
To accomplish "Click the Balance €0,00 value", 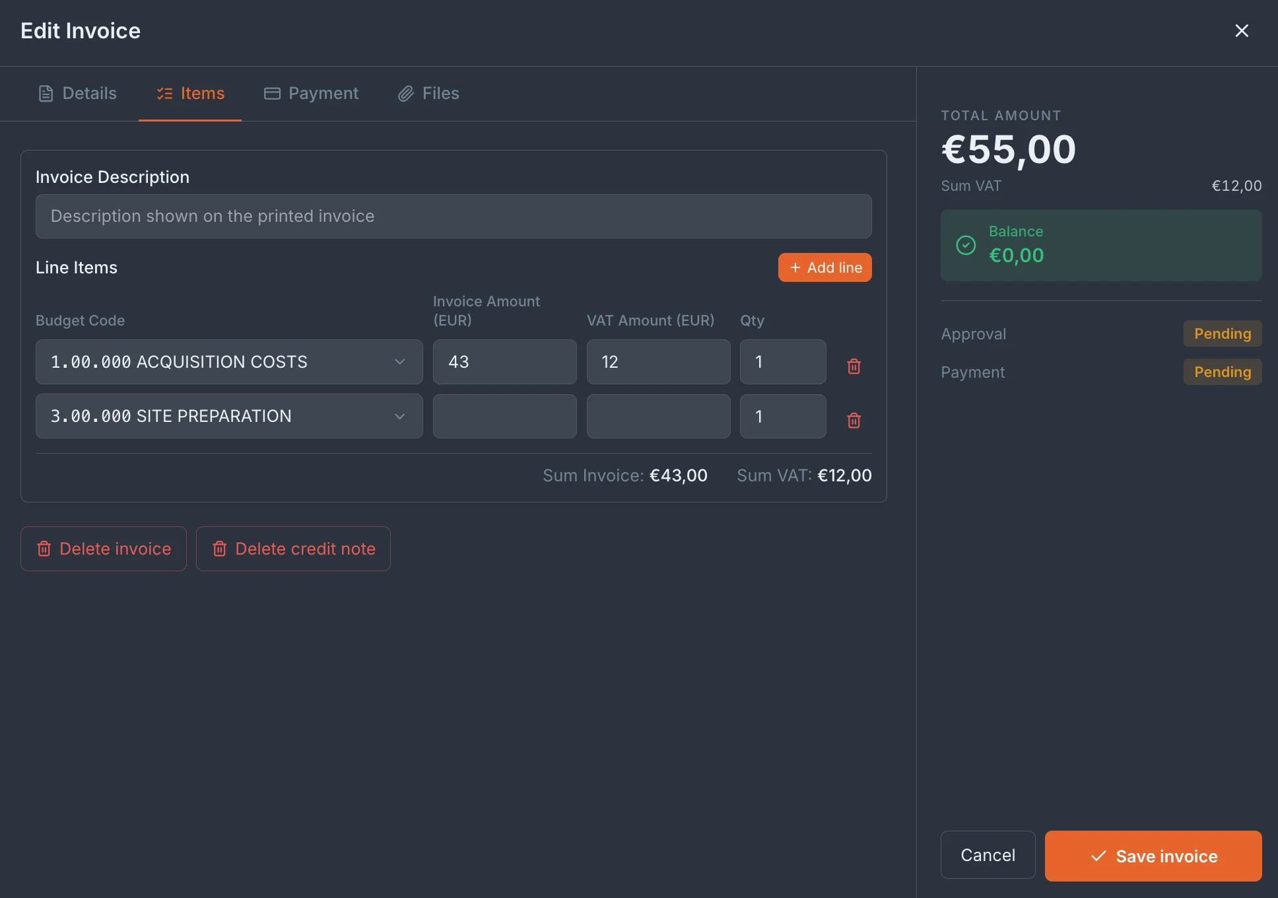I will coord(1017,256).
